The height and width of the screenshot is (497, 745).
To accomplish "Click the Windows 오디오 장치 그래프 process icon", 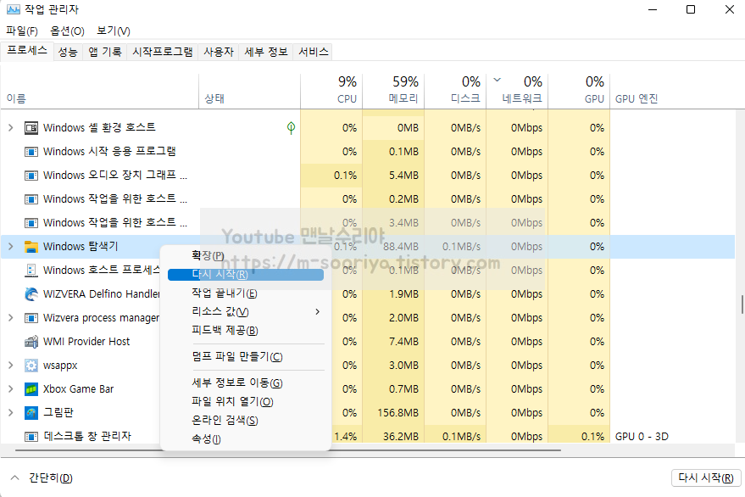I will click(x=31, y=175).
